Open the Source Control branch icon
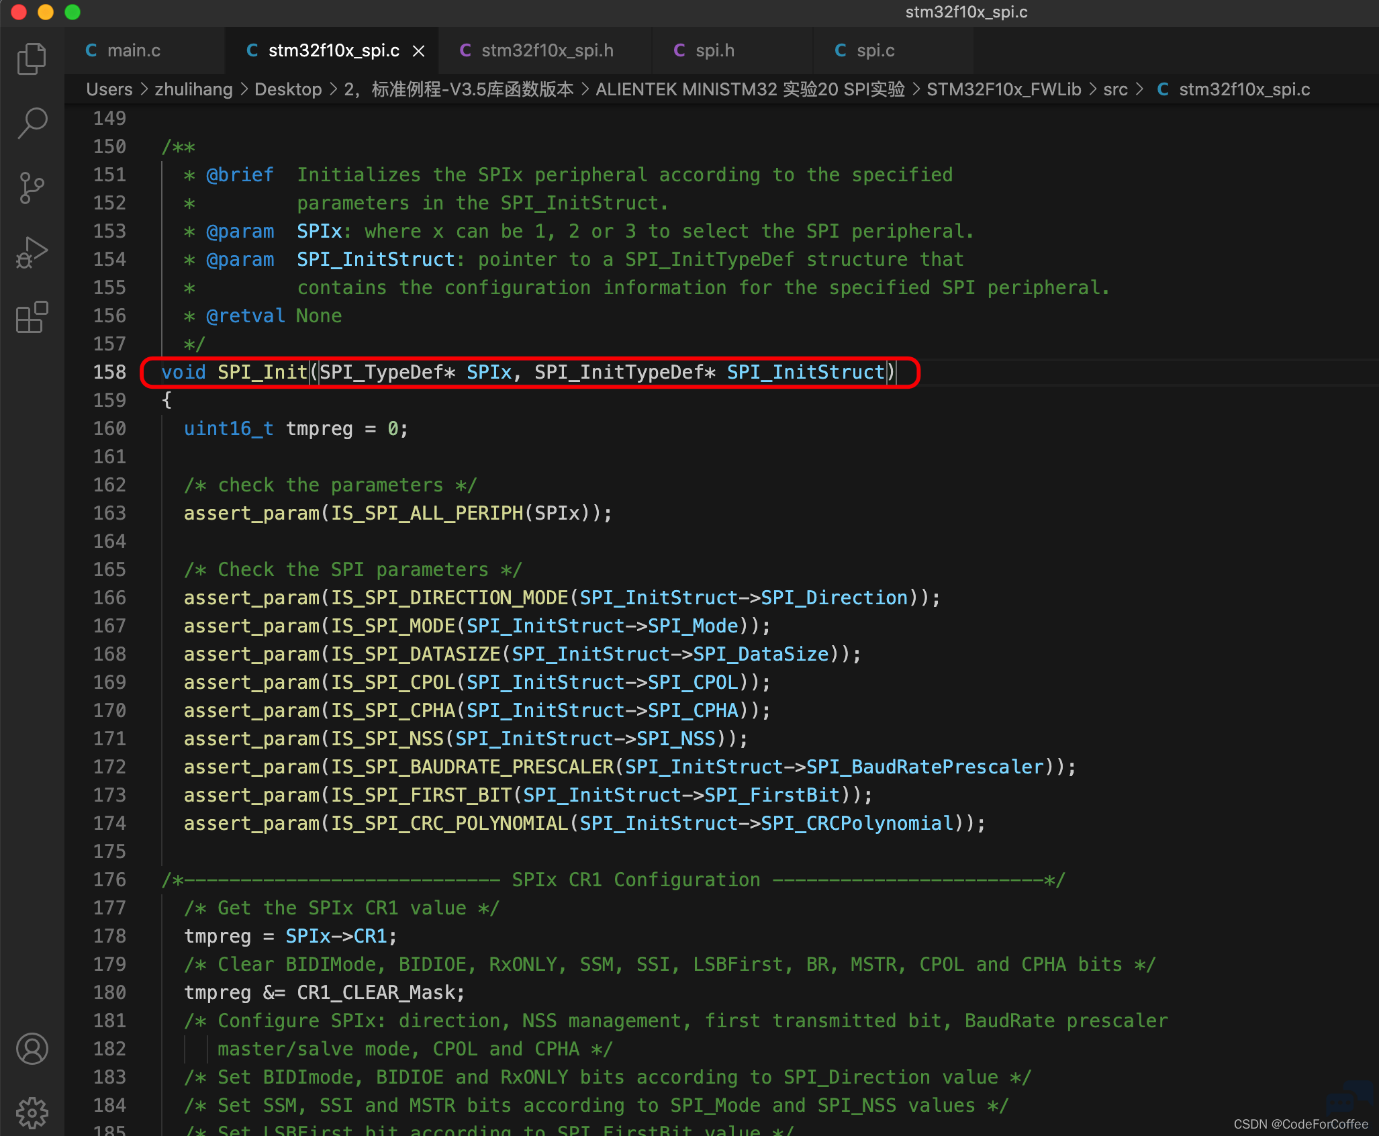1379x1136 pixels. [32, 188]
